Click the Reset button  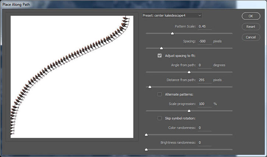pos(251,27)
